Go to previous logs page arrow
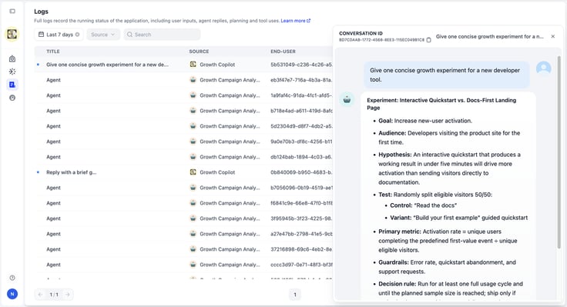This screenshot has width=567, height=307. 41,295
